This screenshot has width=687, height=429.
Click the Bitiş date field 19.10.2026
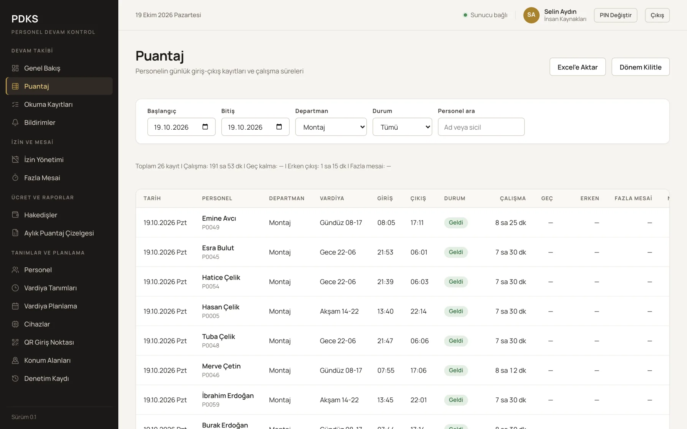pyautogui.click(x=255, y=127)
